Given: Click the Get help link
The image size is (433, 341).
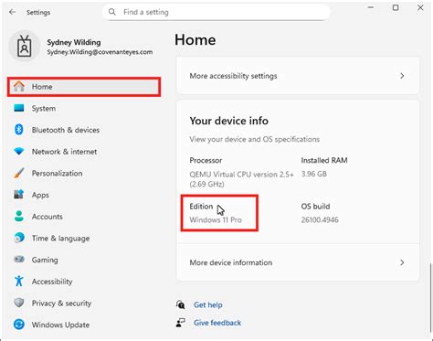Looking at the screenshot, I should click(208, 304).
